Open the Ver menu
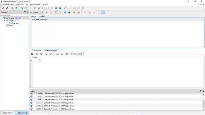 [27, 4]
